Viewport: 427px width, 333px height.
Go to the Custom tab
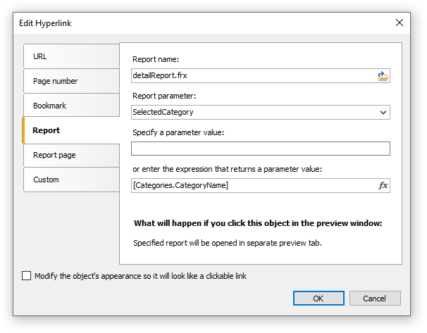pyautogui.click(x=72, y=180)
